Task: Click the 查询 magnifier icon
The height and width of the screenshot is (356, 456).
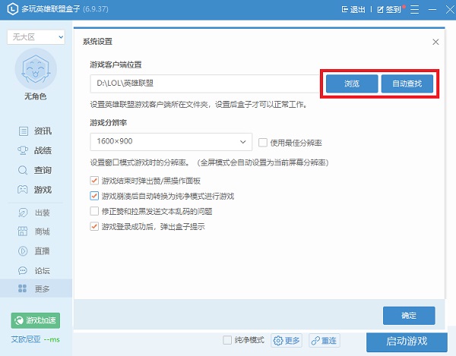Action: tap(23, 170)
